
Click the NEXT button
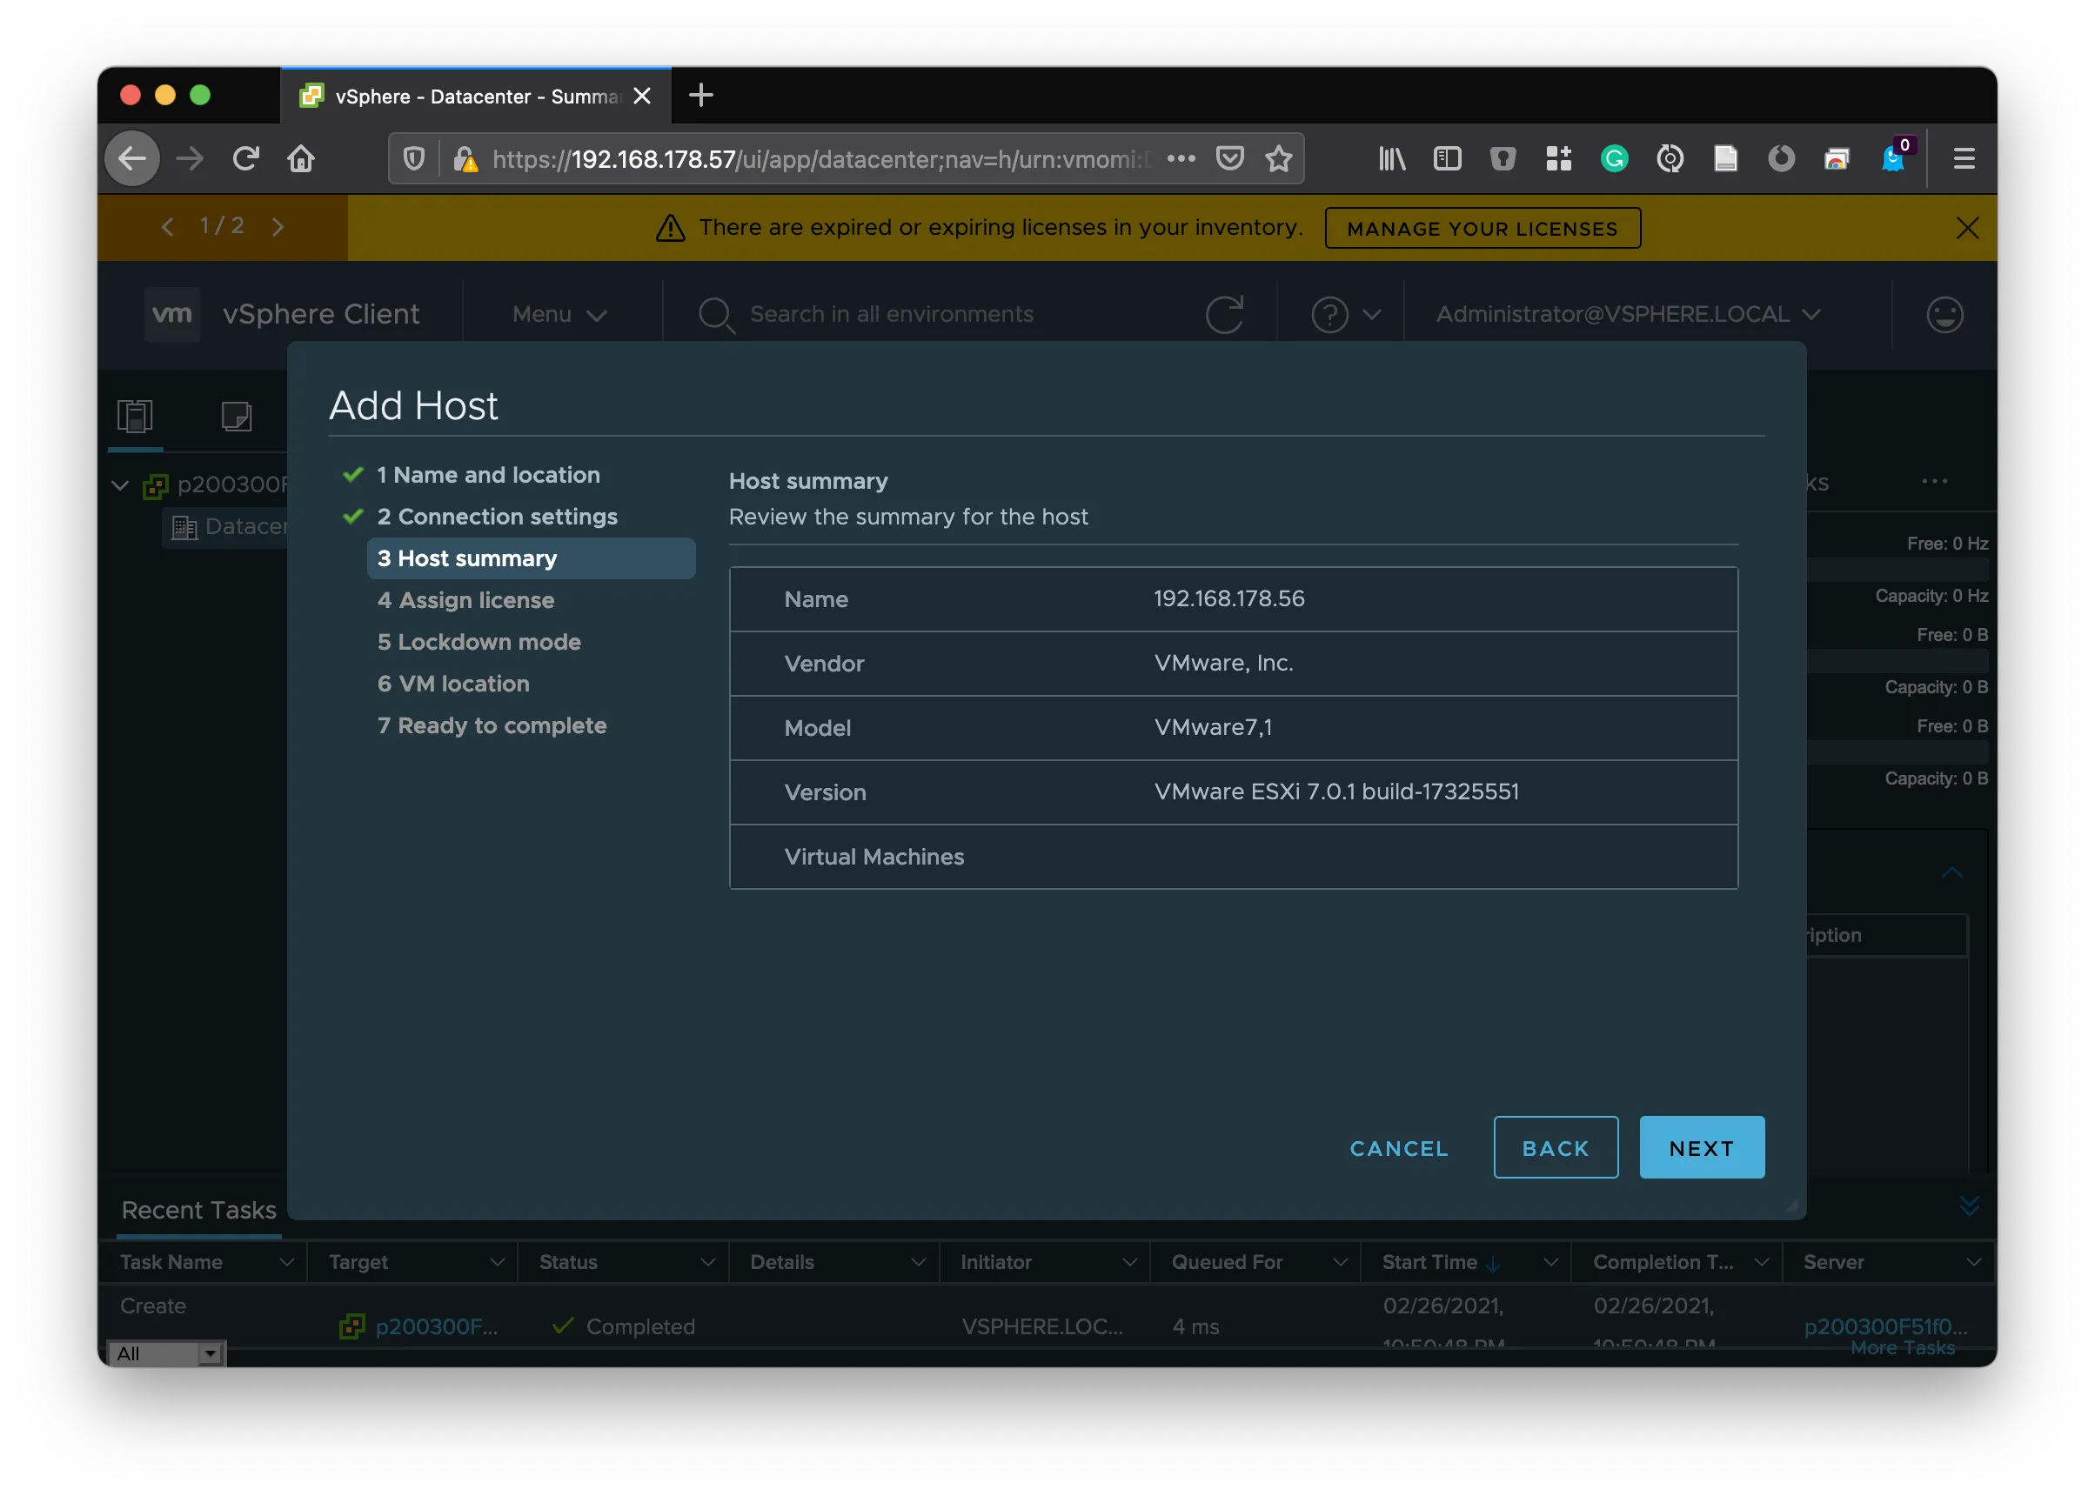(1701, 1148)
